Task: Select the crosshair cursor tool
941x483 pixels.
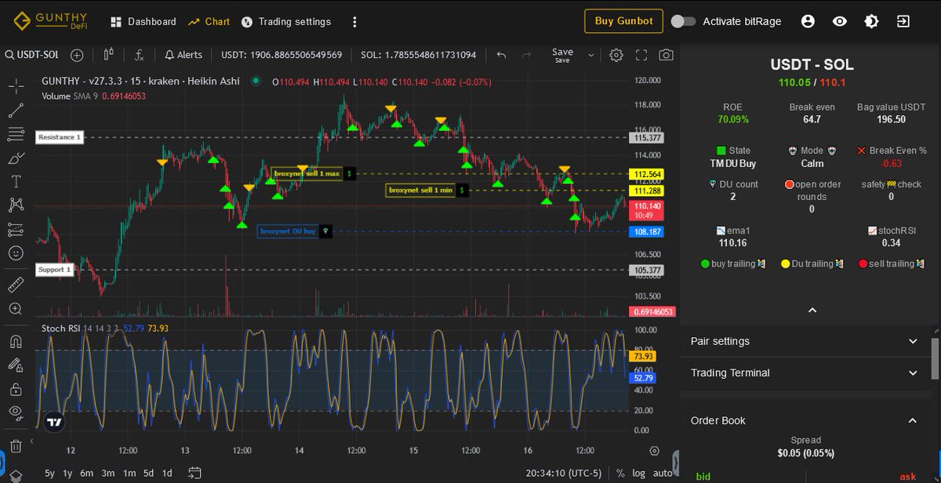Action: pyautogui.click(x=16, y=86)
